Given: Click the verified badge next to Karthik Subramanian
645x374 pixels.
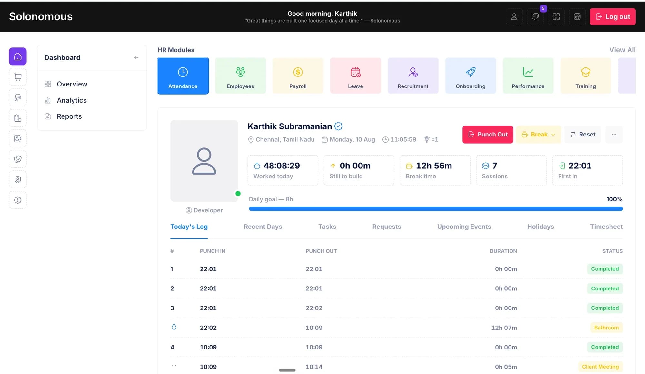Looking at the screenshot, I should click(x=338, y=126).
